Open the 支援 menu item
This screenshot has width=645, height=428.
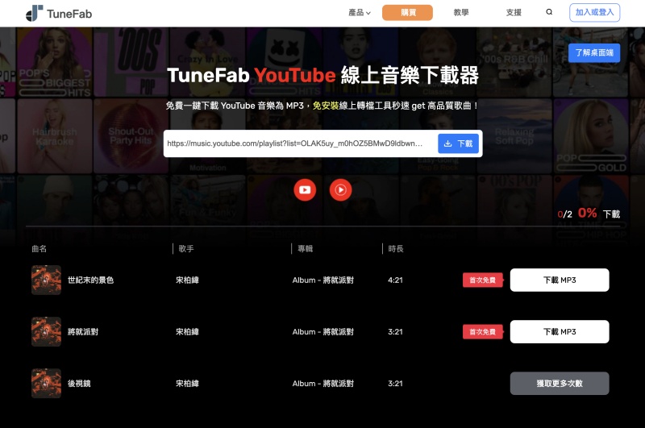click(514, 13)
